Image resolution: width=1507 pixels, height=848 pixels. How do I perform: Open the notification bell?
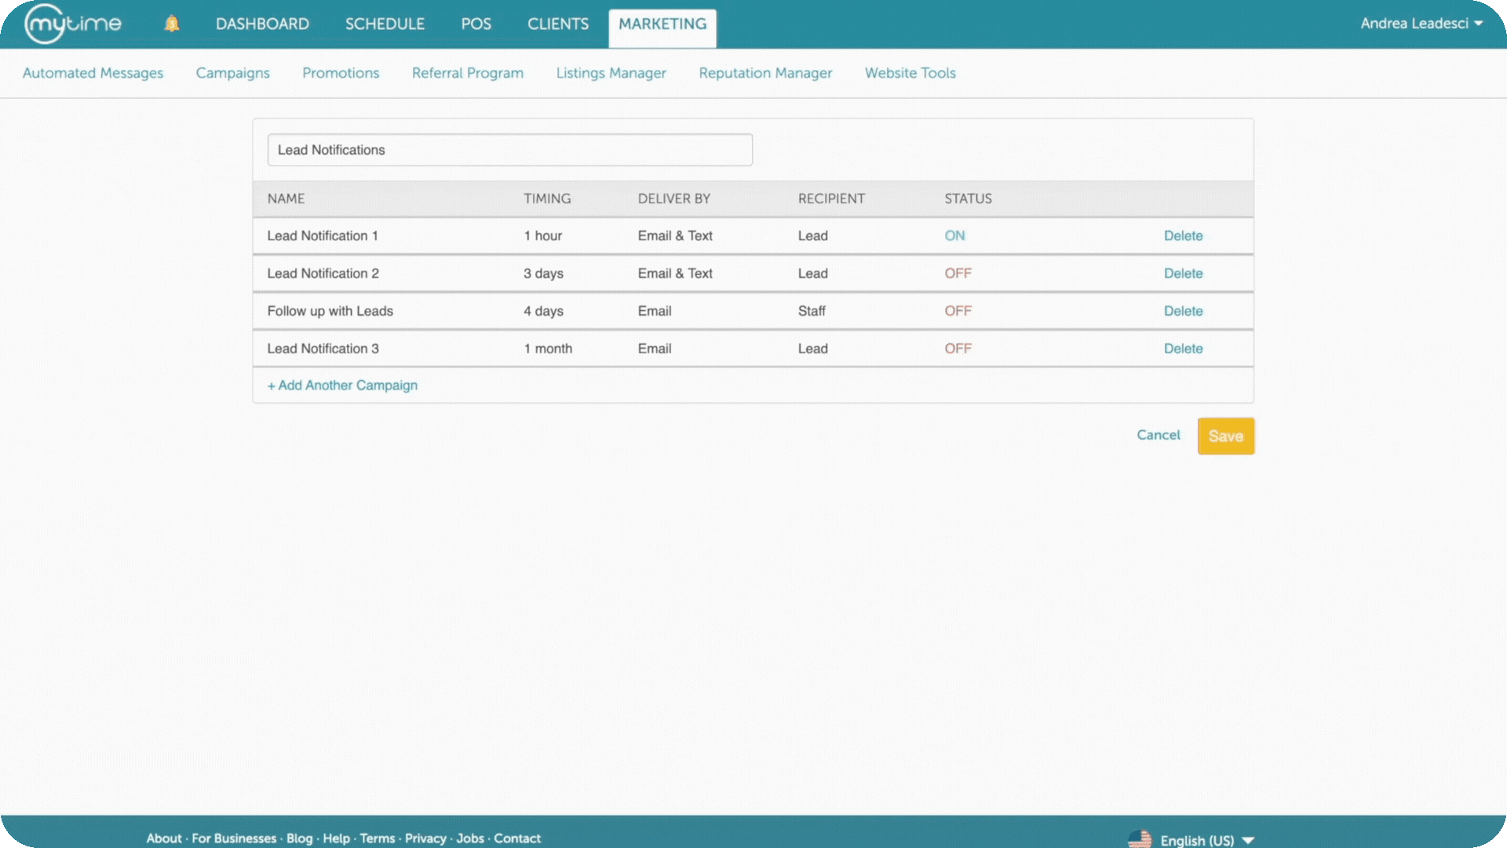coord(172,24)
